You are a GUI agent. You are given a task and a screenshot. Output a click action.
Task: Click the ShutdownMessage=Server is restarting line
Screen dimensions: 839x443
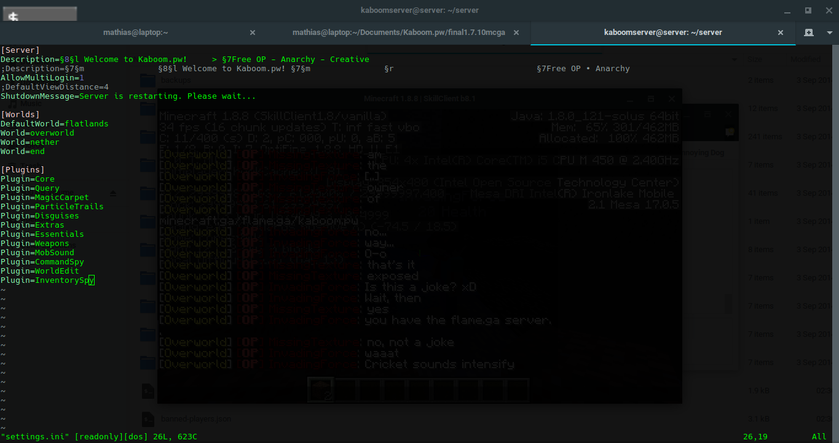(x=128, y=96)
